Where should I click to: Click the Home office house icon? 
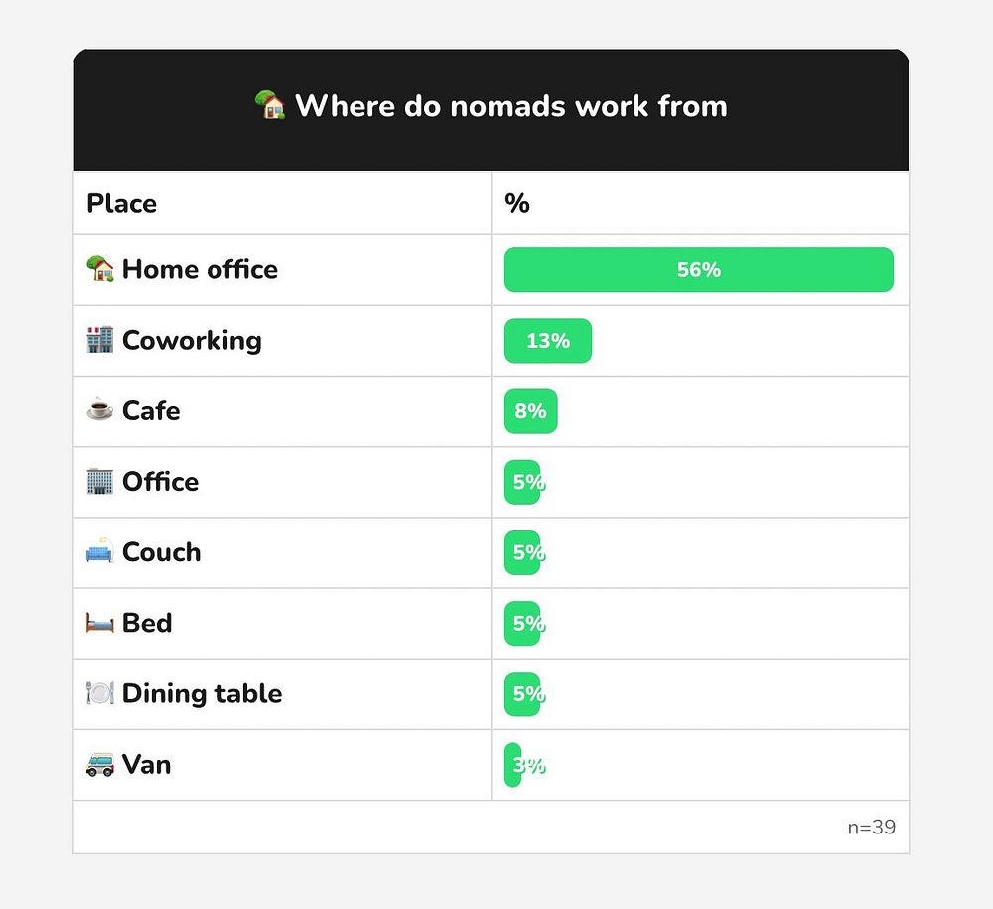pos(100,269)
